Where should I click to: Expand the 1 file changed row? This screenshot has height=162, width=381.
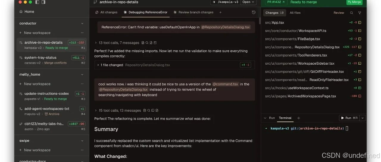coord(174,65)
